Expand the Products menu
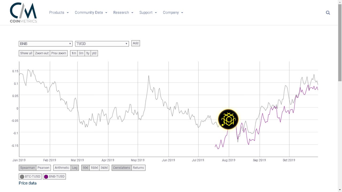This screenshot has height=192, width=342. [59, 13]
